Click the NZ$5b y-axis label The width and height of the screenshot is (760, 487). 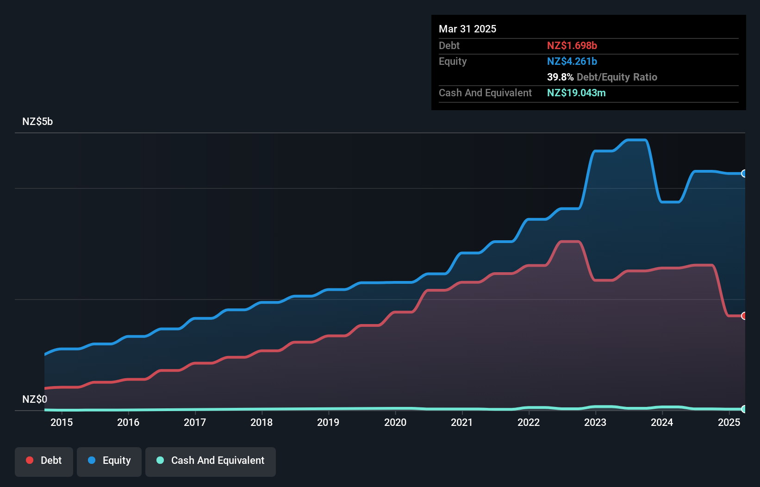tap(37, 122)
